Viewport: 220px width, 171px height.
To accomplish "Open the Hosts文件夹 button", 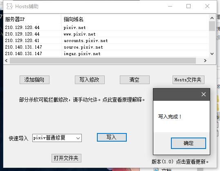I will [188, 80].
